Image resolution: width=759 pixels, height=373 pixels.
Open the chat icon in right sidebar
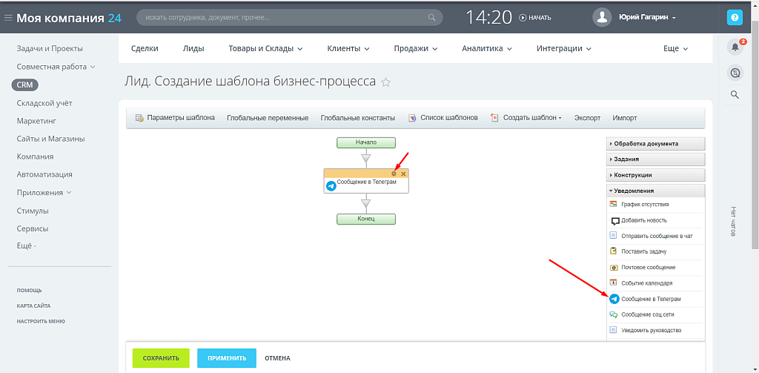tap(735, 72)
